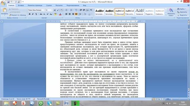The width and height of the screenshot is (190, 106).
Task: Clear formatting with eraser icon
Action: pyautogui.click(x=62, y=10)
